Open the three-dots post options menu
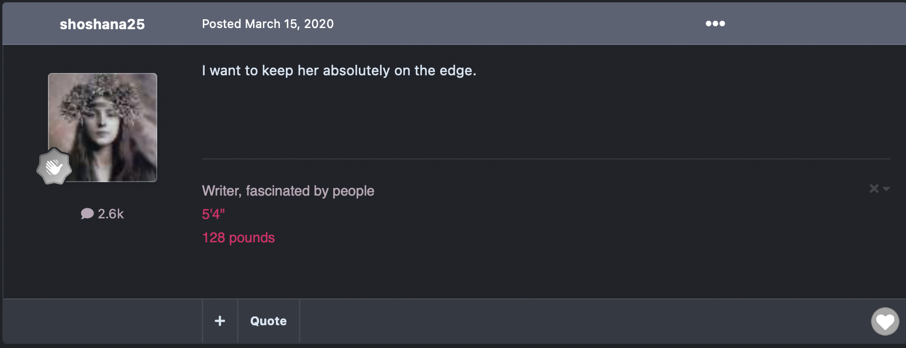The height and width of the screenshot is (348, 906). [715, 24]
